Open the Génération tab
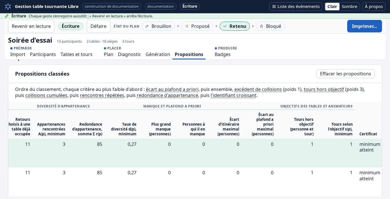Image resolution: width=390 pixels, height=199 pixels. (x=158, y=54)
